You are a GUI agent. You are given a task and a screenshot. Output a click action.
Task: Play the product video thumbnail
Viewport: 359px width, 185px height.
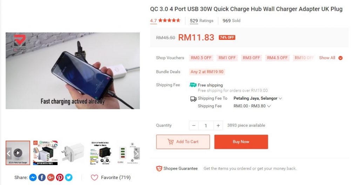pos(18,153)
